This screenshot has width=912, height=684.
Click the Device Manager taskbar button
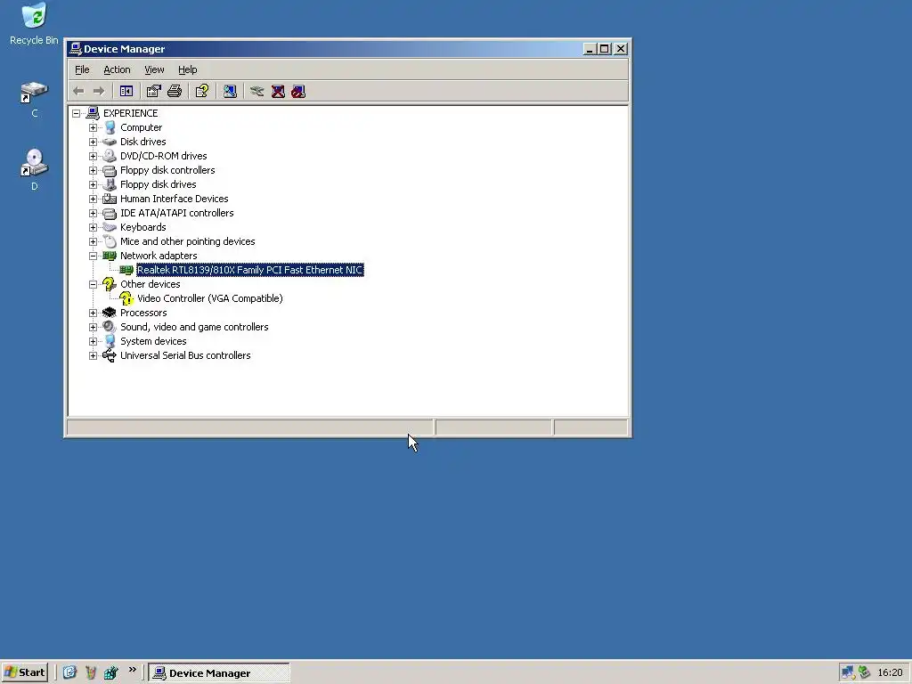[x=219, y=673]
